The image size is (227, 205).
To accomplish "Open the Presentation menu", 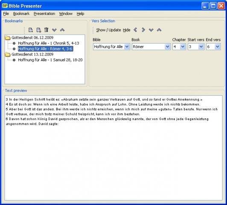I will pyautogui.click(x=44, y=14).
